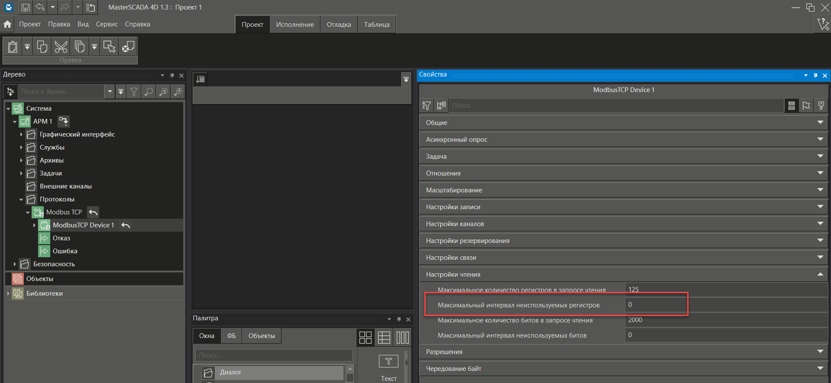The height and width of the screenshot is (383, 831).
Task: Switch to the Отладка tab
Action: click(339, 25)
